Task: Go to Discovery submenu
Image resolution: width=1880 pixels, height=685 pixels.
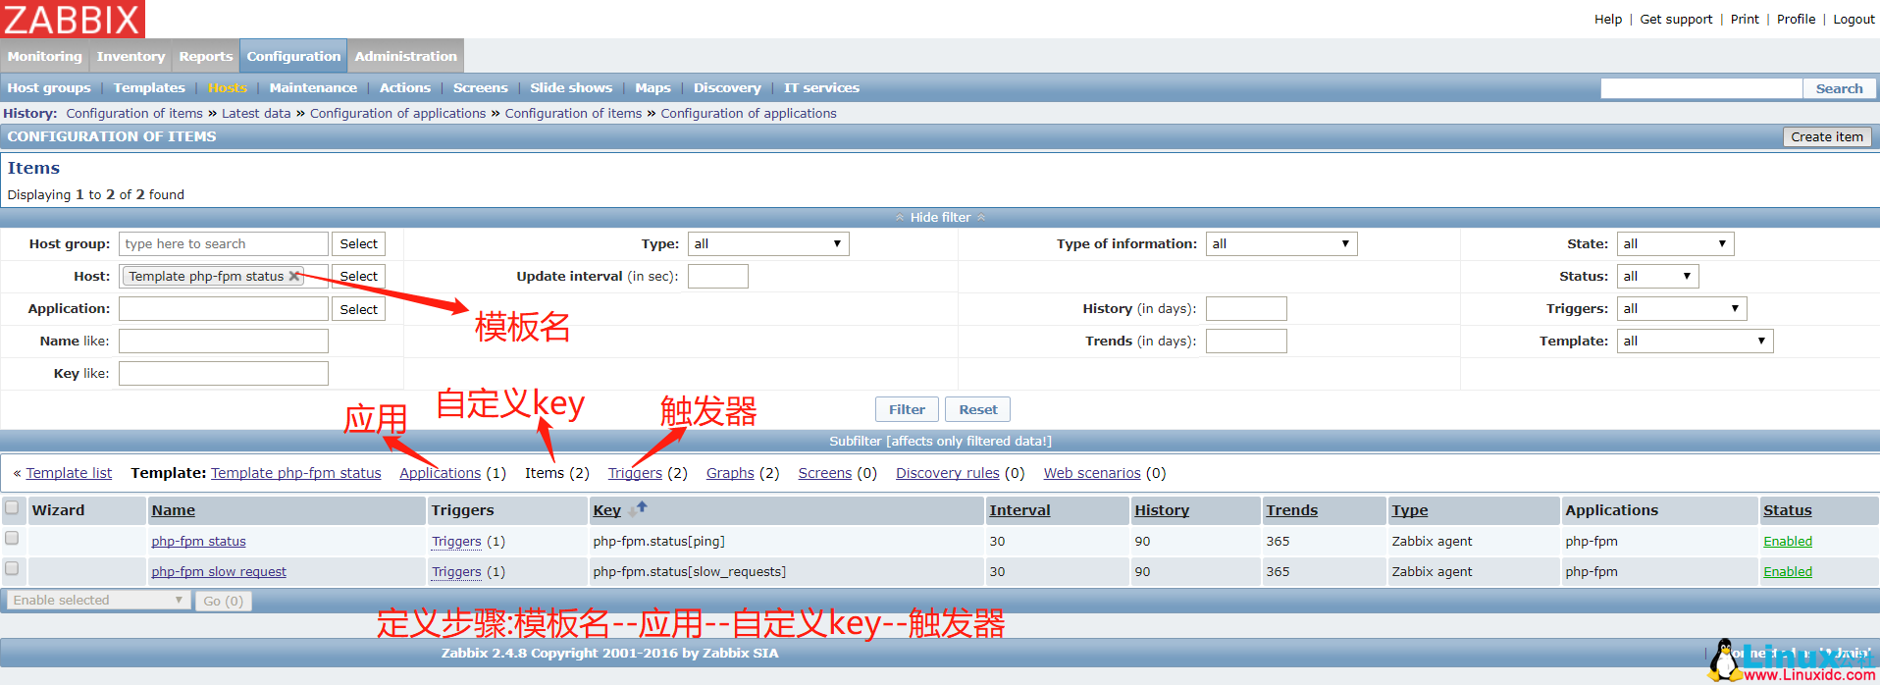Action: tap(727, 87)
